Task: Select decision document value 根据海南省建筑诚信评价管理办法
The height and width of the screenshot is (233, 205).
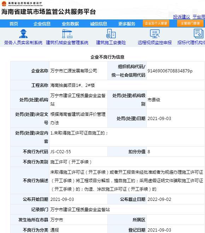Action: pos(78,118)
